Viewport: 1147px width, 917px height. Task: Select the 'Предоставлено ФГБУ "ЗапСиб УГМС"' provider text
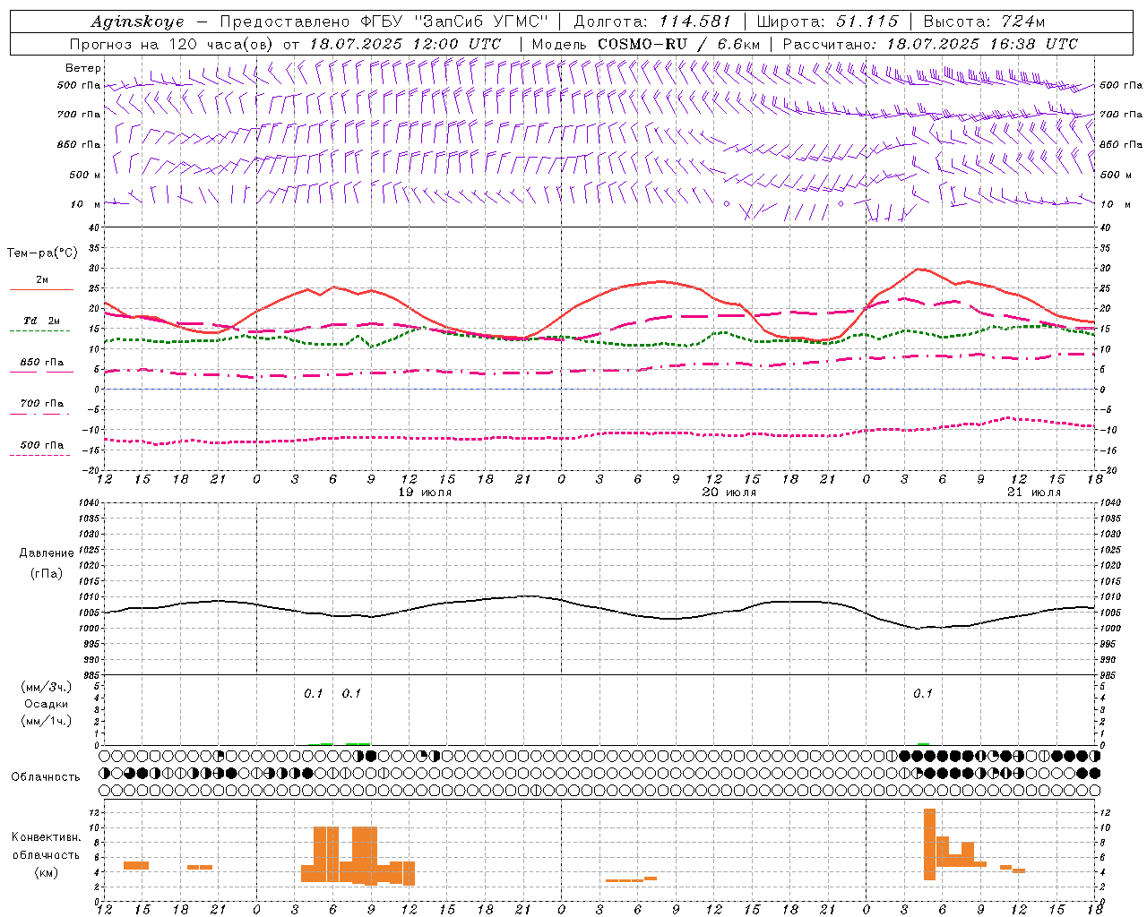click(x=384, y=21)
